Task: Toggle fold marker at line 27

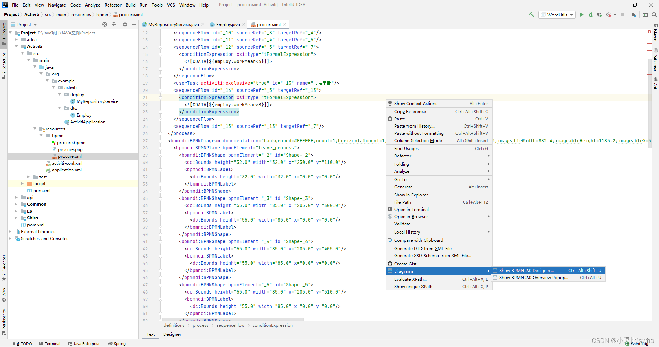Action: tap(160, 141)
